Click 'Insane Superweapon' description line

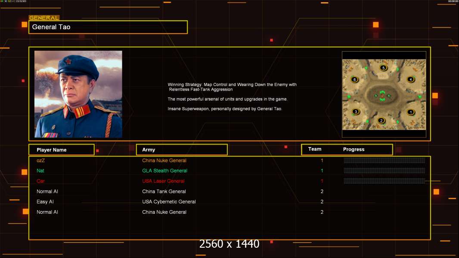click(x=225, y=109)
